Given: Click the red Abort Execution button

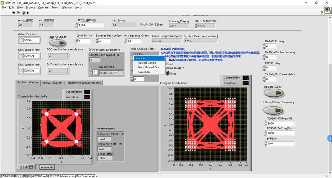Looking at the screenshot, I should coord(23,13).
